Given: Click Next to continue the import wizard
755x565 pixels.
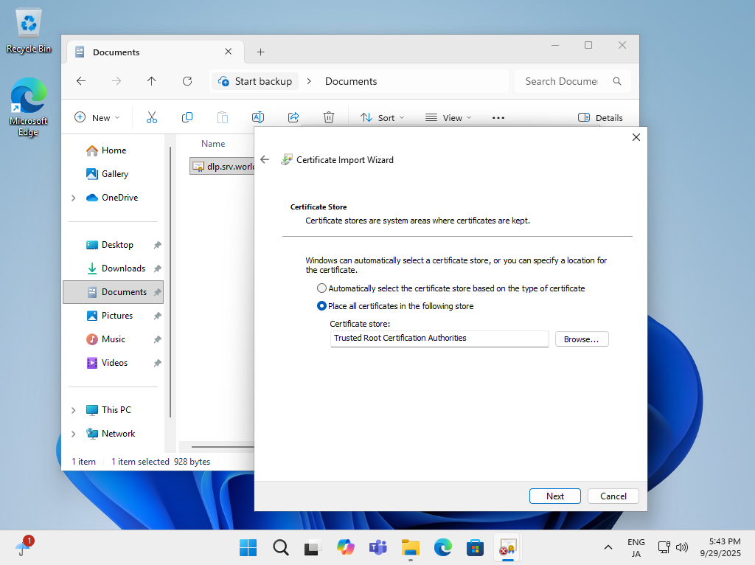Looking at the screenshot, I should (554, 496).
